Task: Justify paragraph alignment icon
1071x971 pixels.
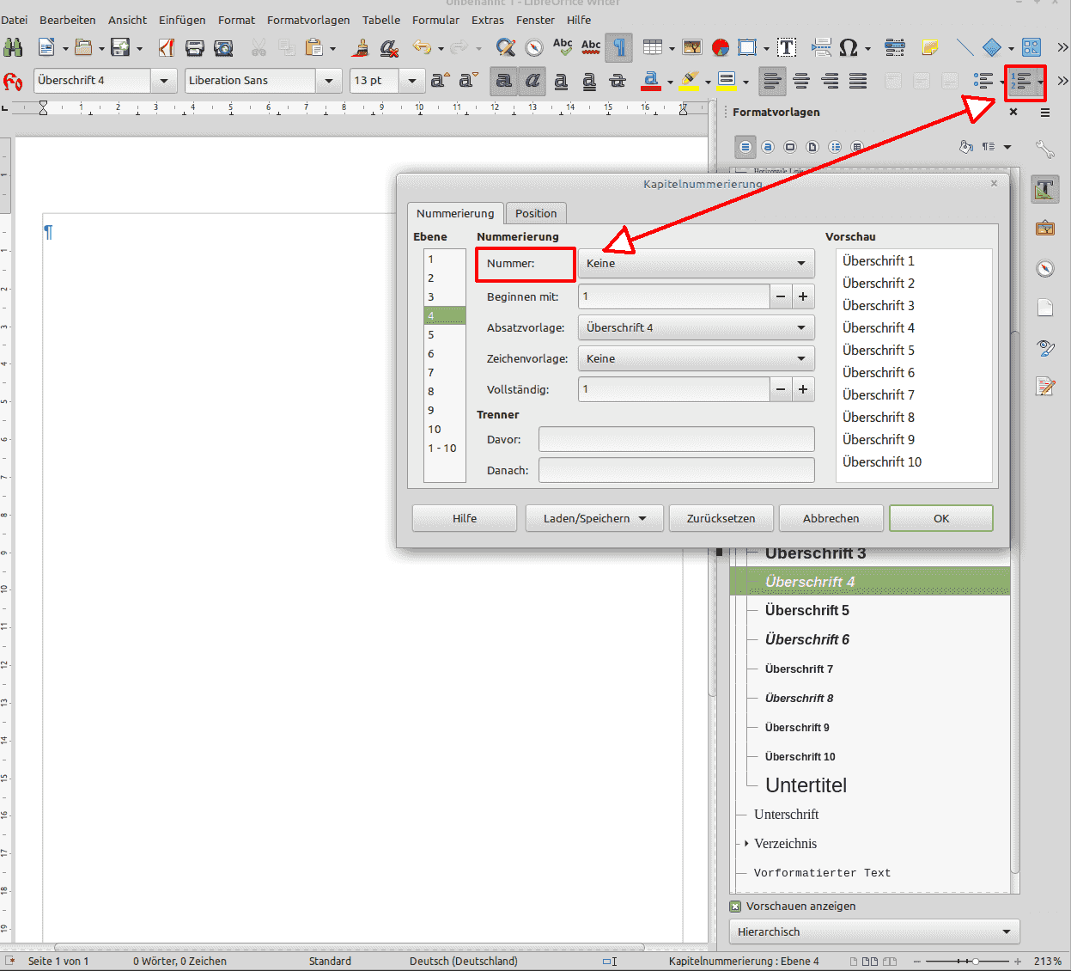Action: coord(858,81)
